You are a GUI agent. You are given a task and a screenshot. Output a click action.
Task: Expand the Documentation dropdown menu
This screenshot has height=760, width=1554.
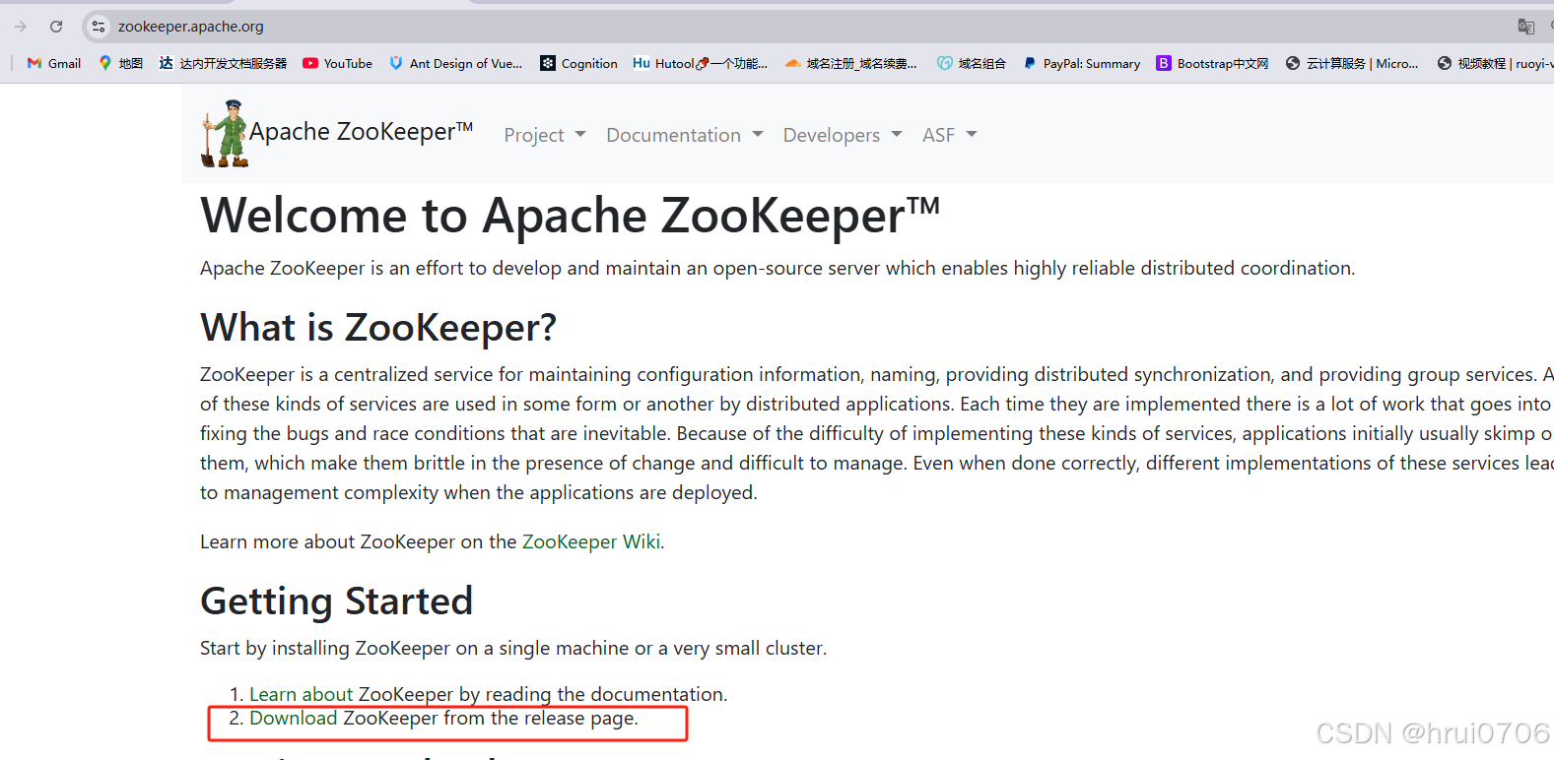pyautogui.click(x=685, y=135)
